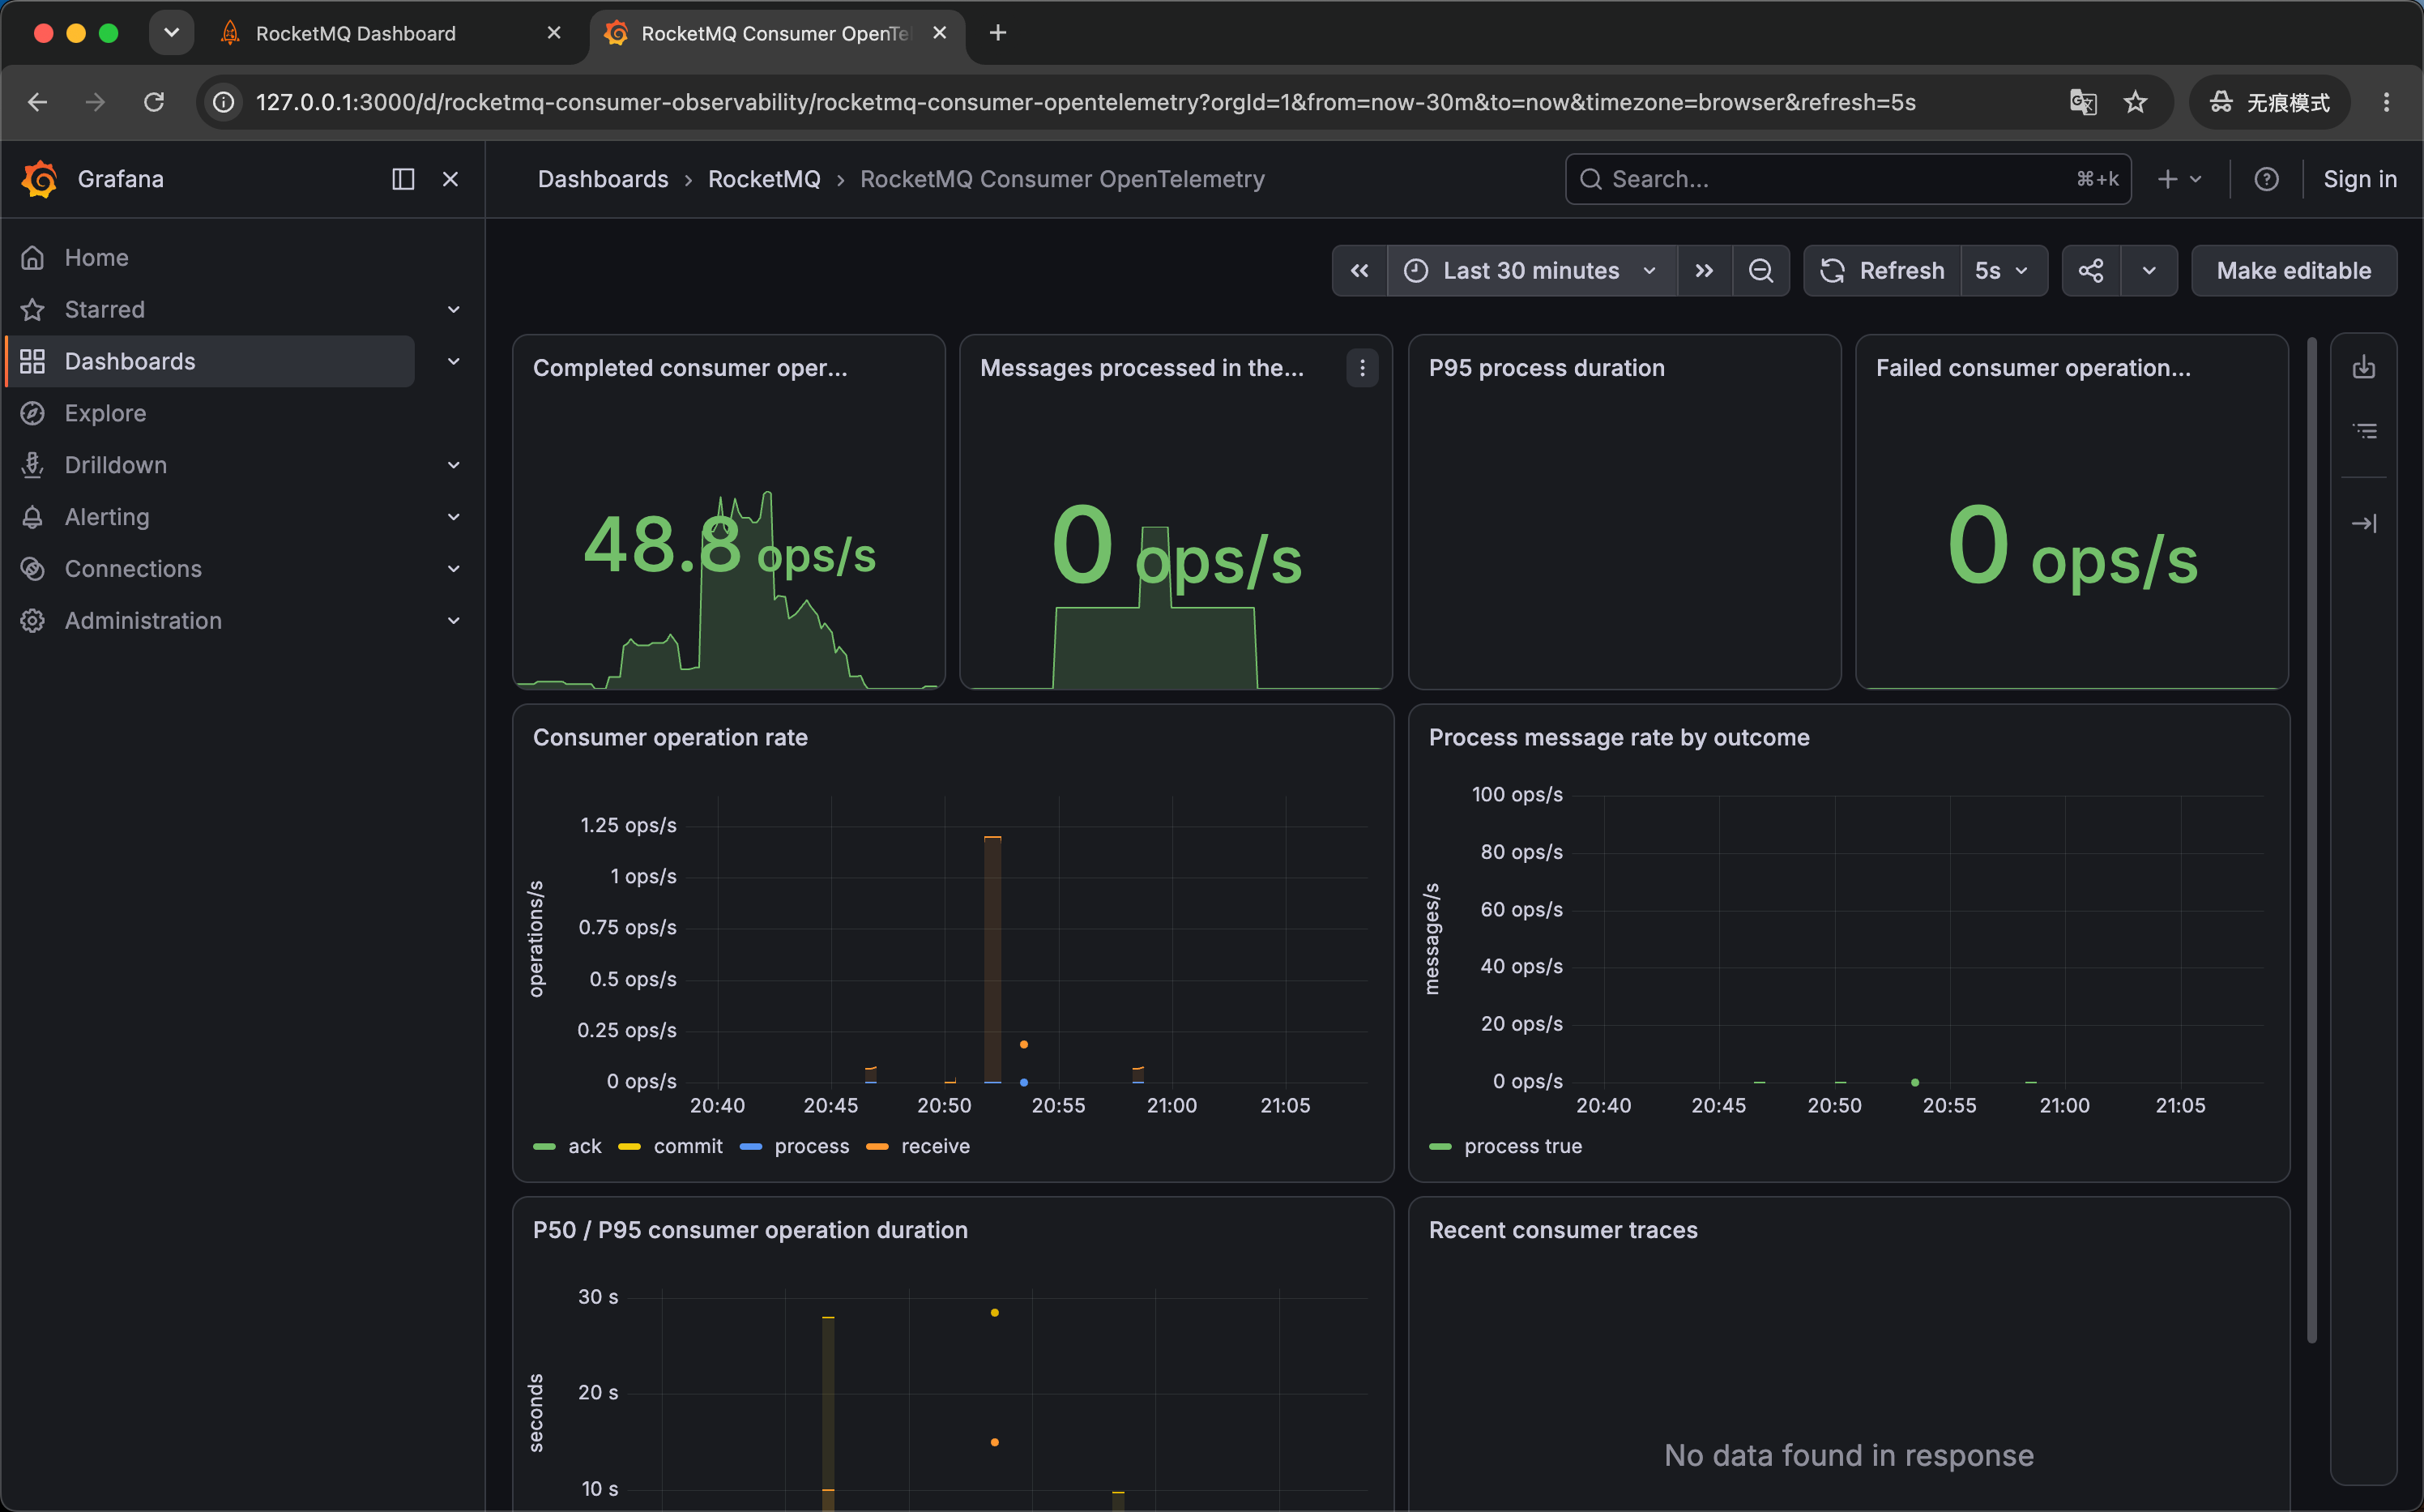Open the share dashboard icon
2424x1512 pixels.
tap(2091, 271)
